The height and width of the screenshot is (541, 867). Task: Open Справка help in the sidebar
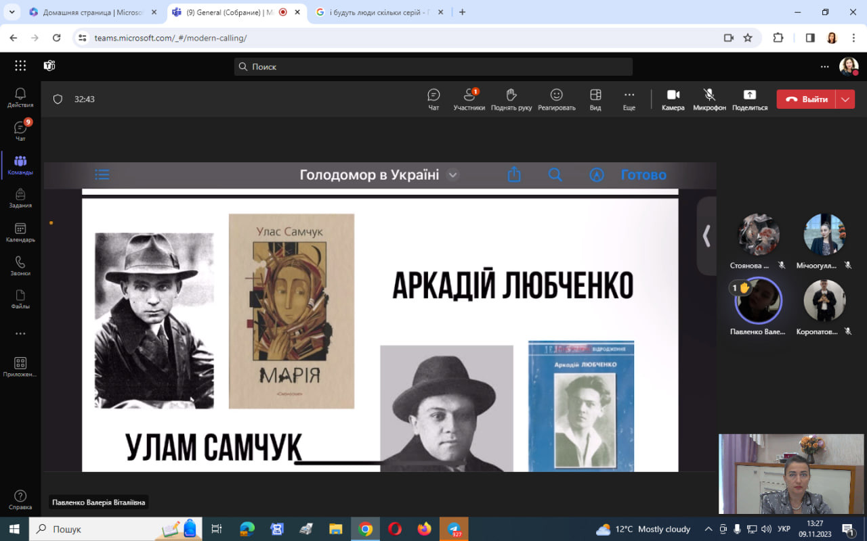tap(20, 500)
